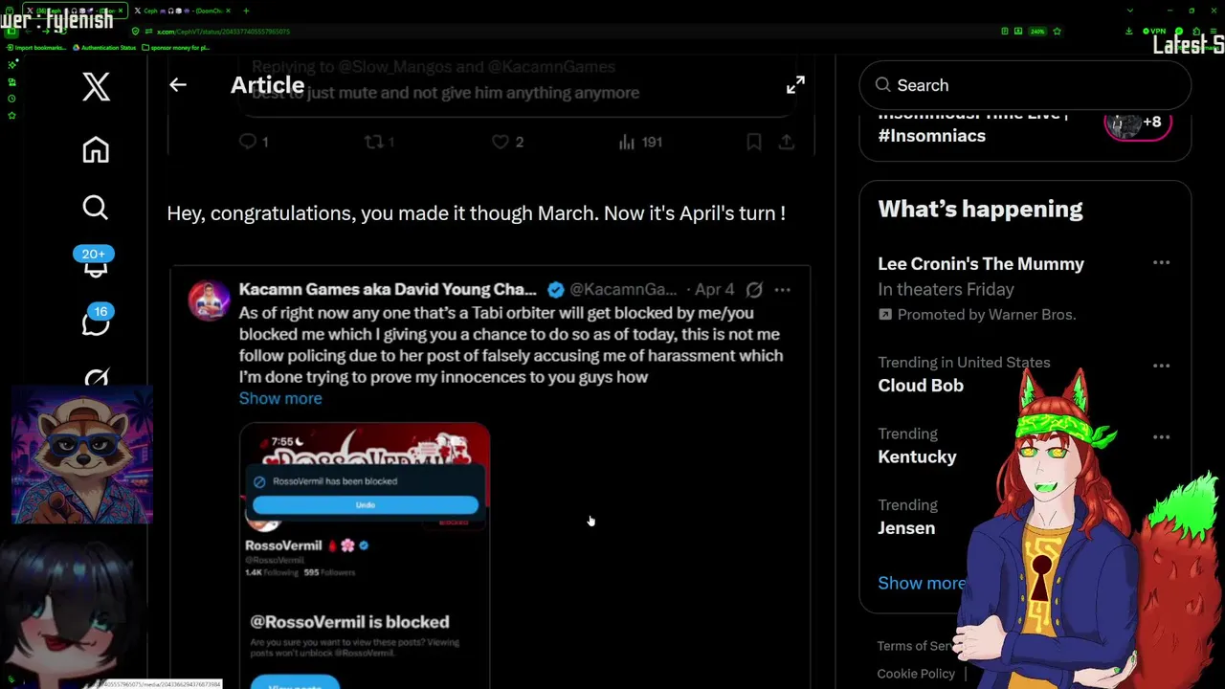Open bookmarks star in browser sidebar

tap(11, 115)
